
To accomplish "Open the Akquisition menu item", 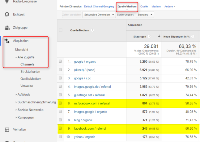I will (21, 41).
